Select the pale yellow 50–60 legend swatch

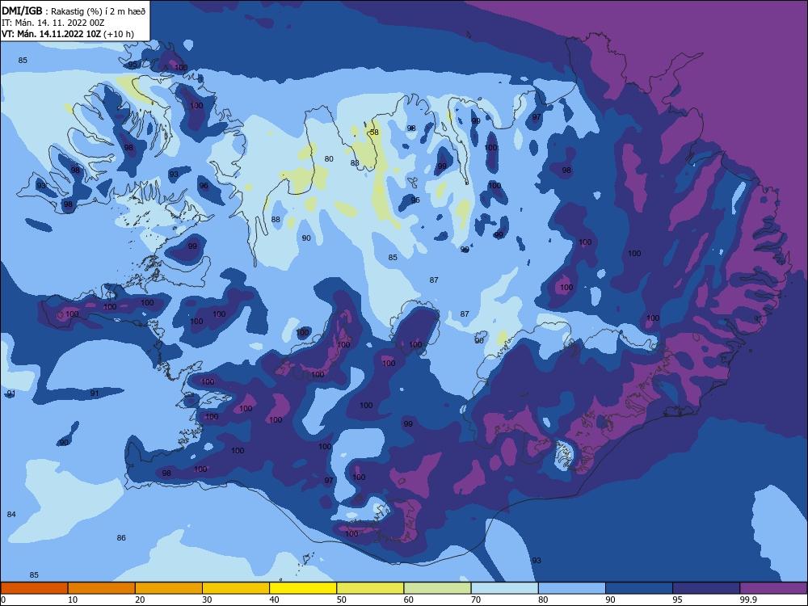[371, 588]
